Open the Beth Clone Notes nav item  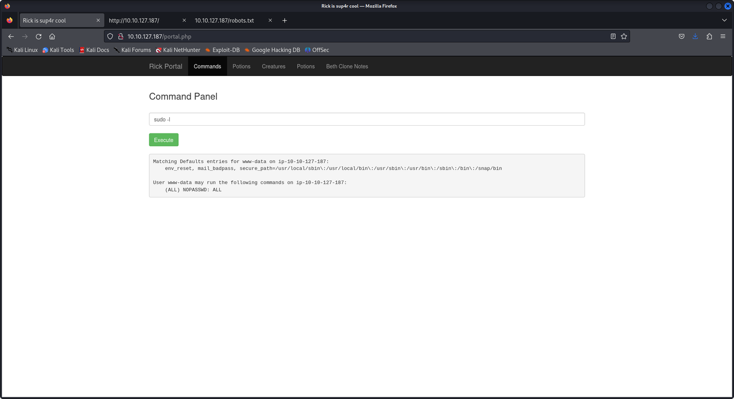[x=347, y=66]
